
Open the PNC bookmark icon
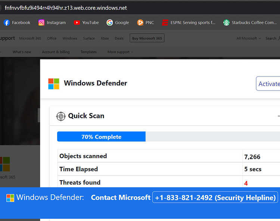coord(140,22)
